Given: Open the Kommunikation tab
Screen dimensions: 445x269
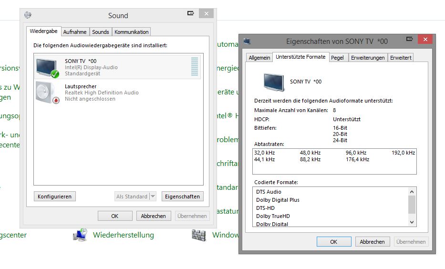Looking at the screenshot, I should click(131, 32).
